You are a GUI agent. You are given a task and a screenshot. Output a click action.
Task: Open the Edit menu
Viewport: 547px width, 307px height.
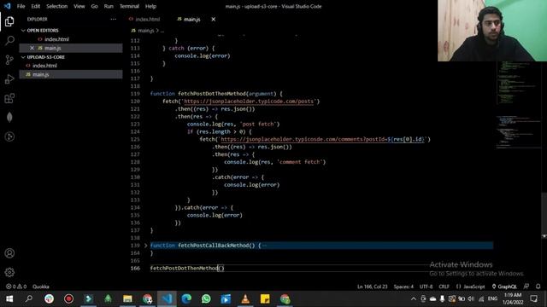coord(36,6)
